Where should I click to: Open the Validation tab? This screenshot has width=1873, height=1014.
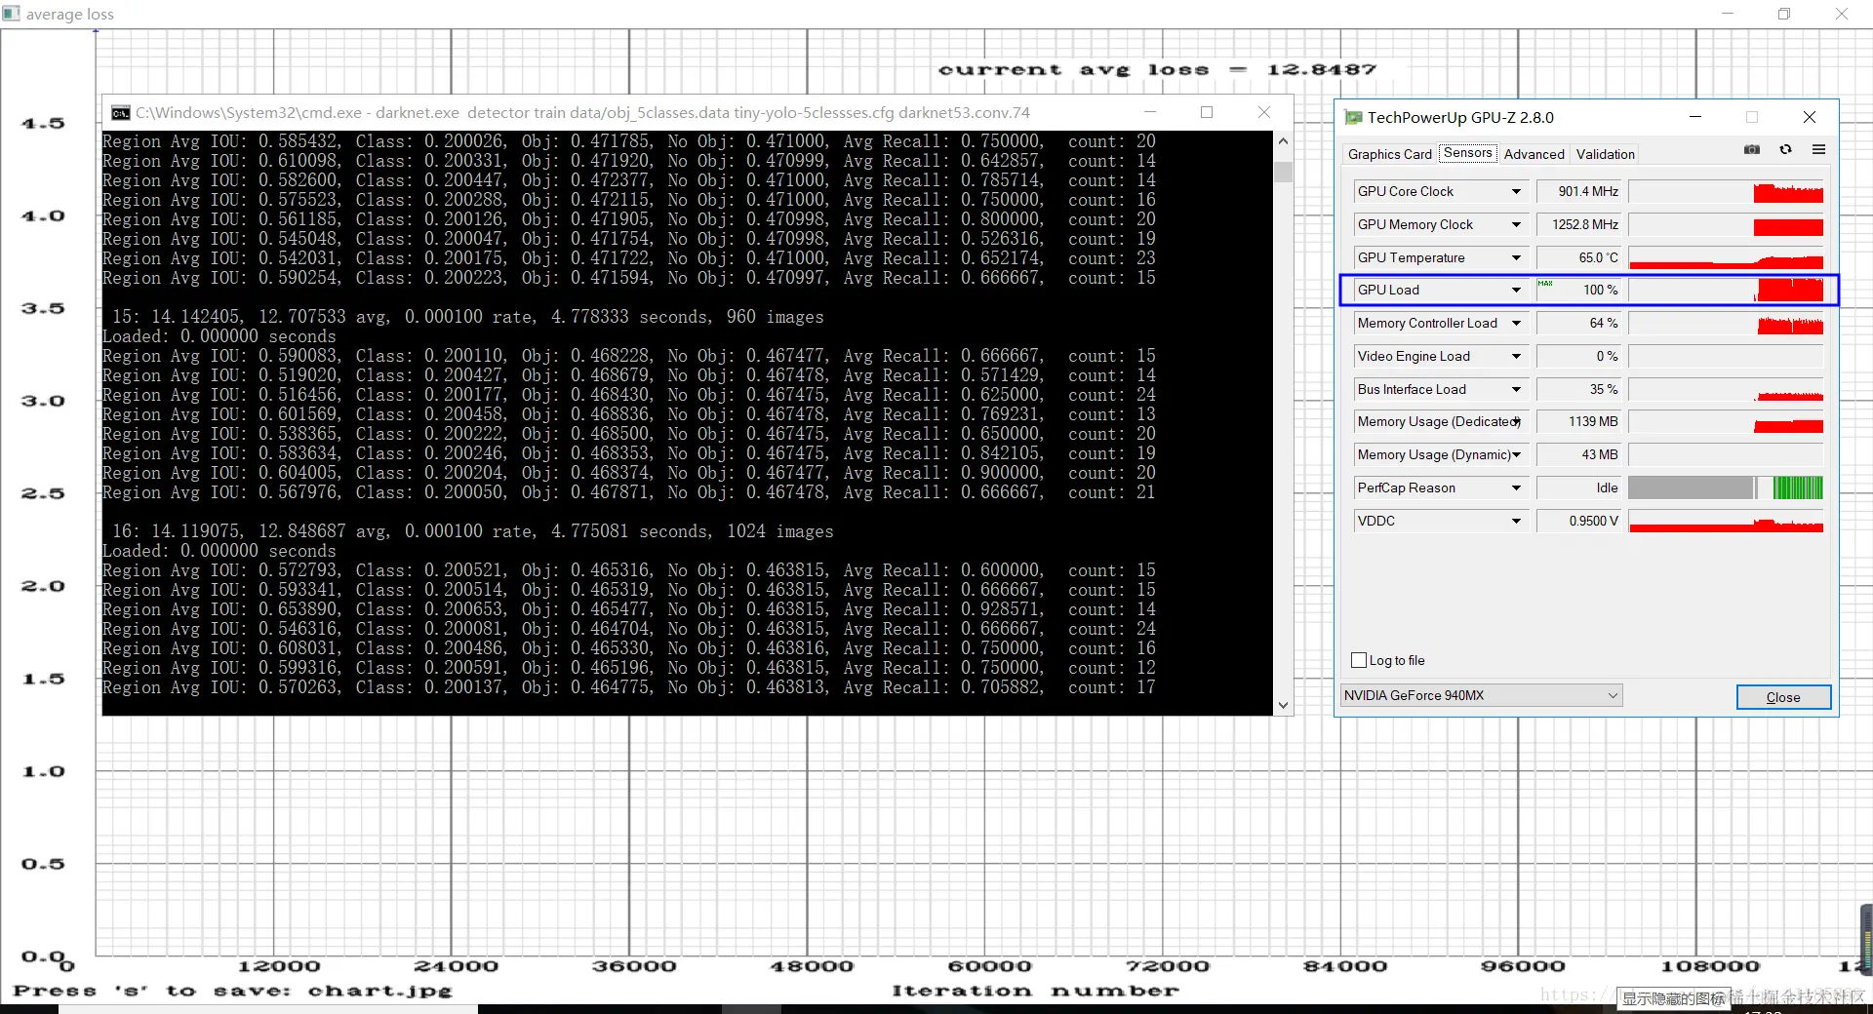pos(1605,154)
